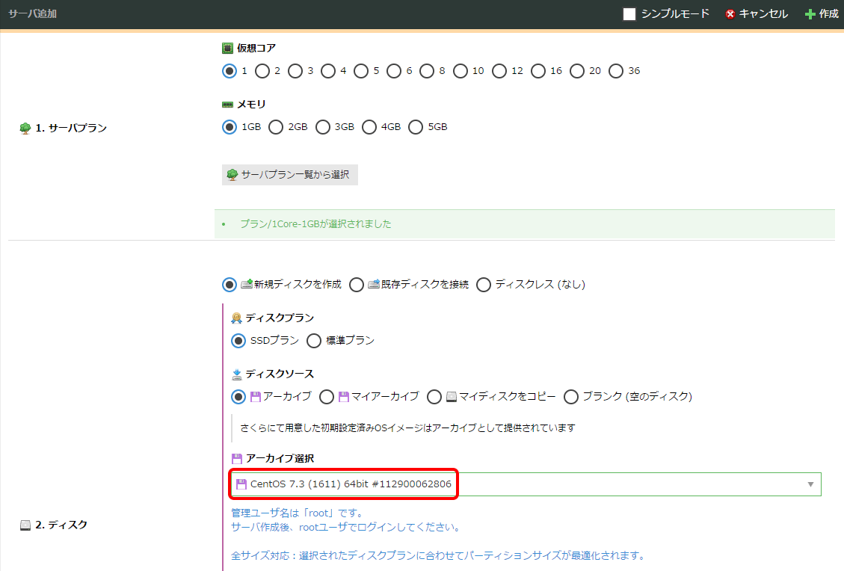Viewport: 844px width, 571px height.
Task: Click floppy icon inside CentOS dropdown
Action: 241,484
